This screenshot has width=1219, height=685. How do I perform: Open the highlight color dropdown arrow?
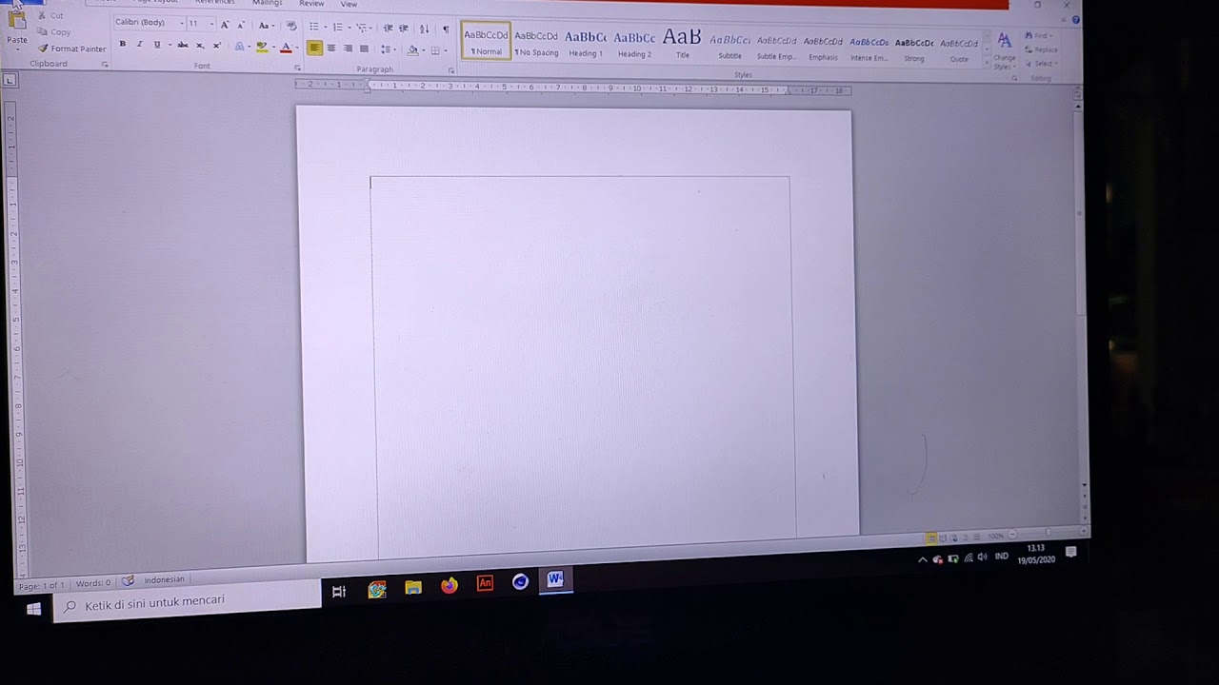click(272, 48)
